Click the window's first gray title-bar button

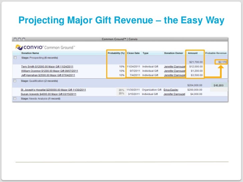point(15,39)
